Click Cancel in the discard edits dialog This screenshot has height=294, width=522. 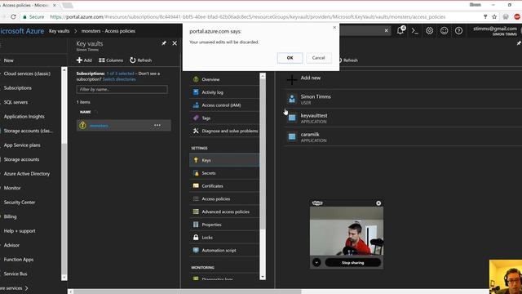[318, 58]
